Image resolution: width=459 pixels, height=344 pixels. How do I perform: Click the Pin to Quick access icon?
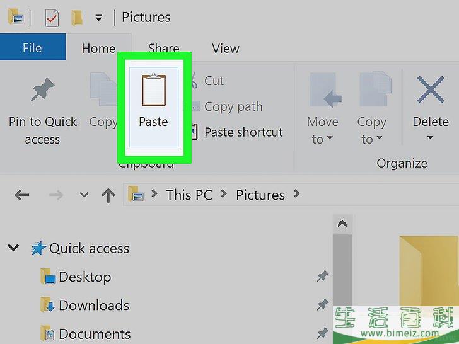[x=43, y=89]
